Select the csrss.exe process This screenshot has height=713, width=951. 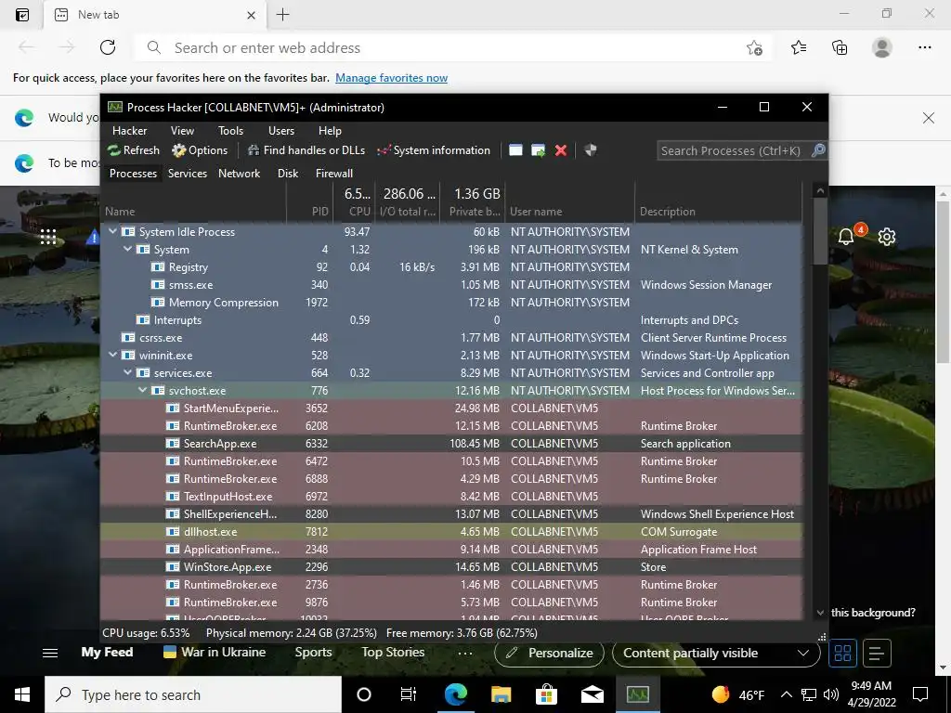tap(452, 337)
